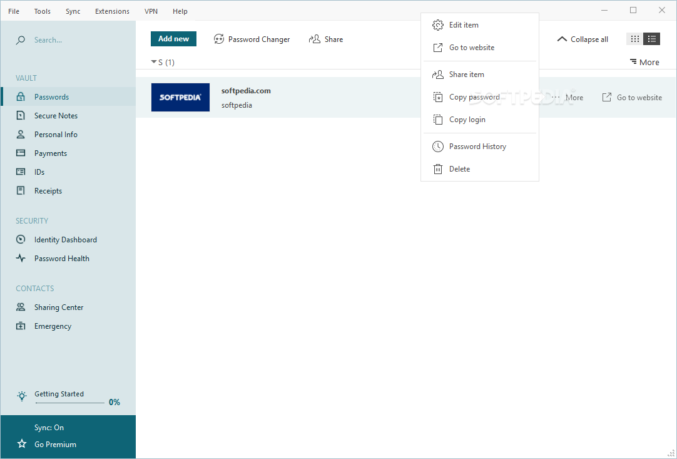Click the Share item icon in context menu
This screenshot has width=677, height=459.
click(x=438, y=75)
